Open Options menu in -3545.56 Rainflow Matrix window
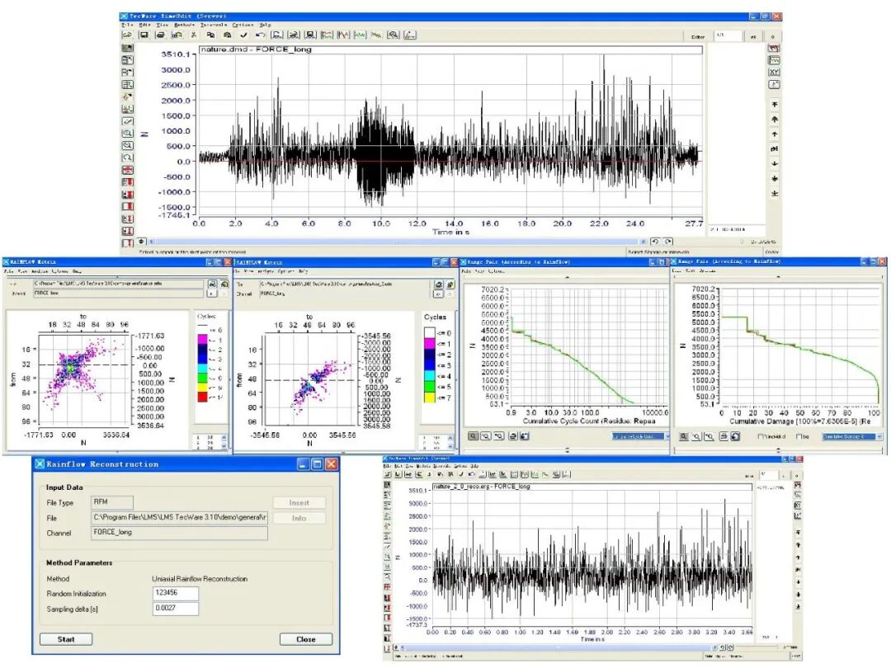 tap(286, 271)
